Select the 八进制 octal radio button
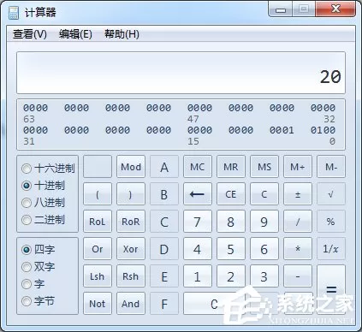 pos(27,203)
